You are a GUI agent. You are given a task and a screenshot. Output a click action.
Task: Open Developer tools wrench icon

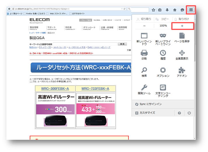[144, 90]
